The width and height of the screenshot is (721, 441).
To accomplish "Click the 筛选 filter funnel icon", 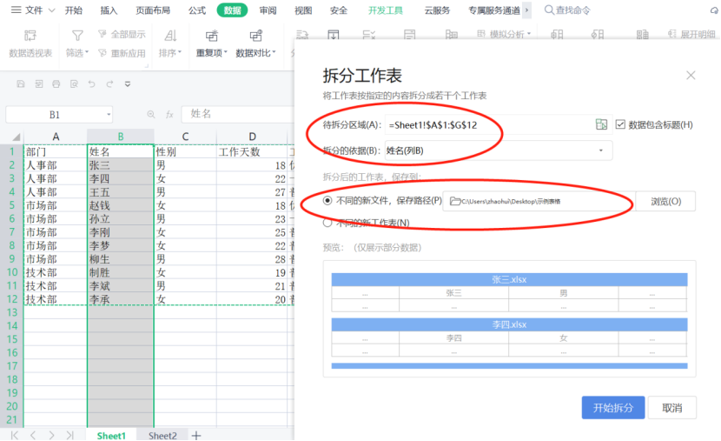I will click(x=77, y=36).
